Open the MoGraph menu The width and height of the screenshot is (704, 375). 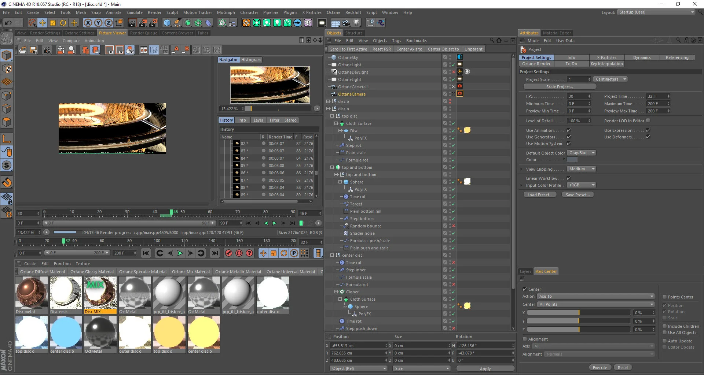[x=226, y=12]
